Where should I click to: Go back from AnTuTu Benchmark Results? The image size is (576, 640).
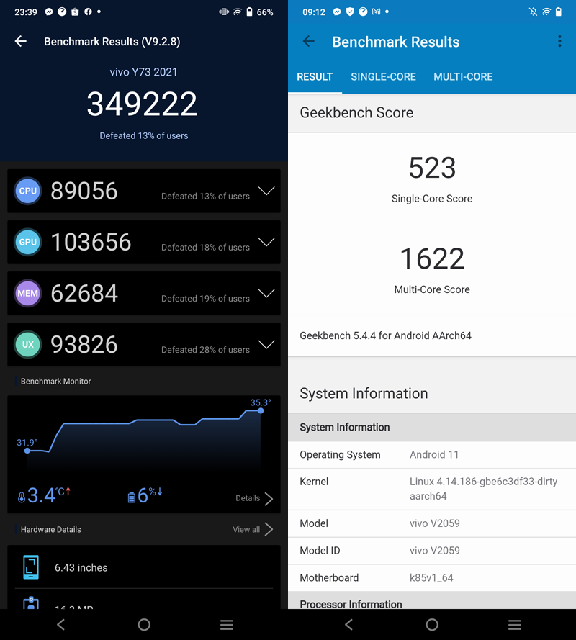21,41
